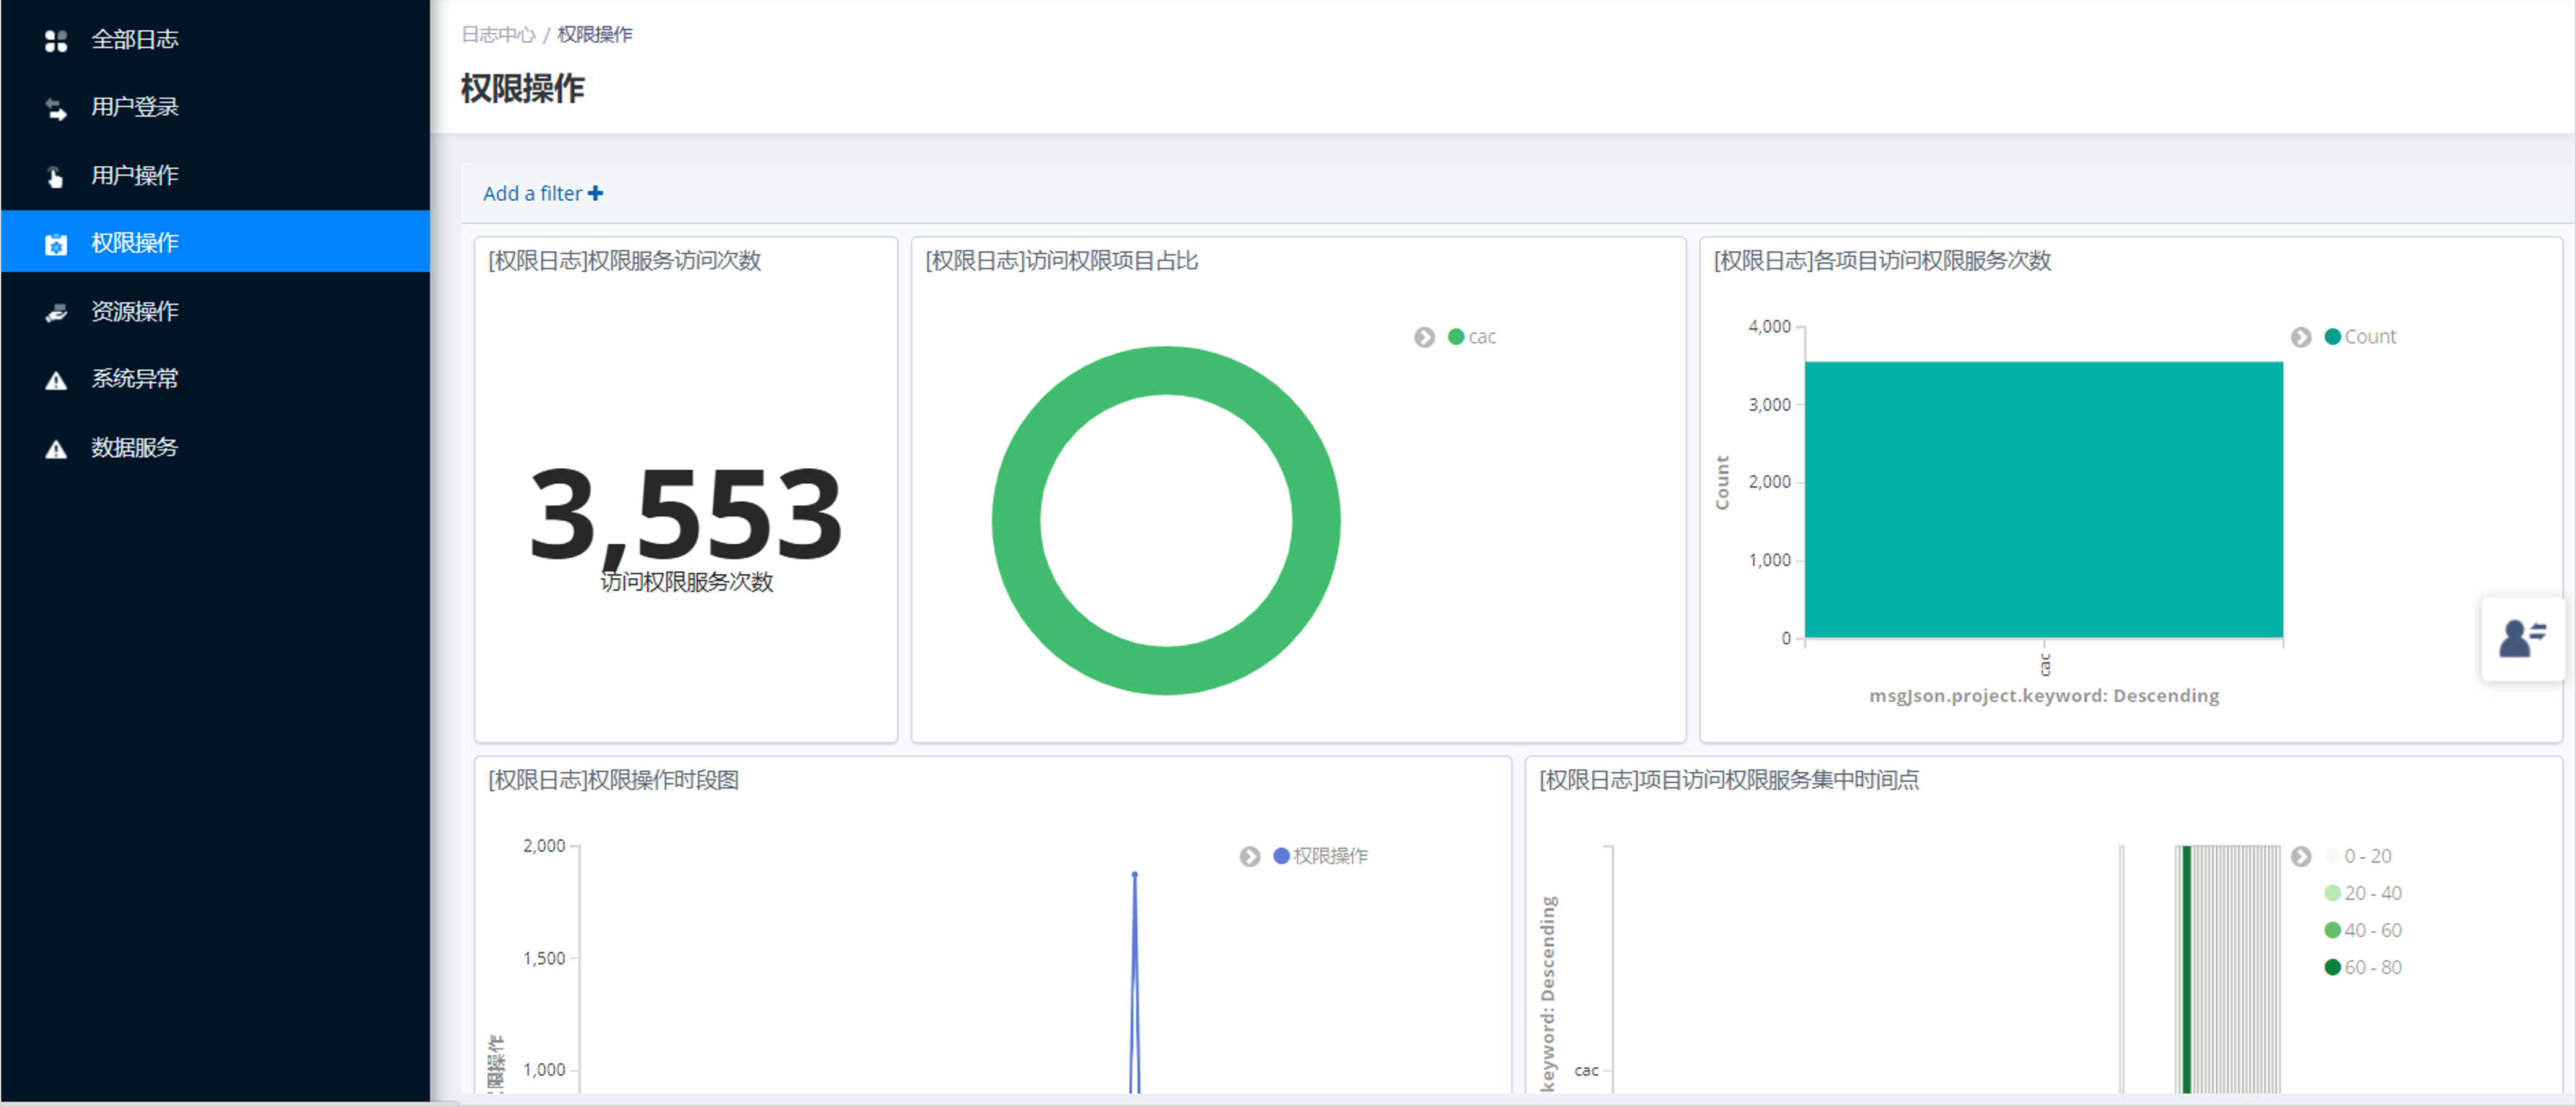Click the 权限操作 sidebar icon
Image resolution: width=2576 pixels, height=1107 pixels.
[56, 244]
